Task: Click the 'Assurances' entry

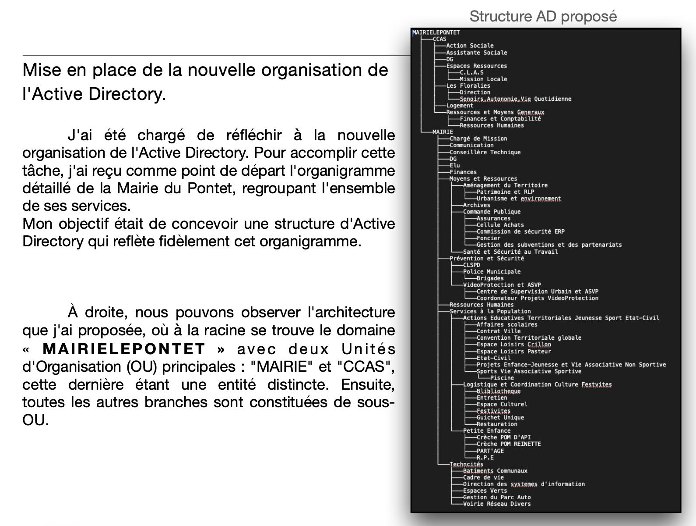Action: click(x=493, y=218)
